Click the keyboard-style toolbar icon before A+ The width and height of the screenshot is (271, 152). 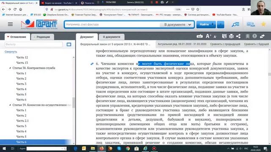point(199,36)
